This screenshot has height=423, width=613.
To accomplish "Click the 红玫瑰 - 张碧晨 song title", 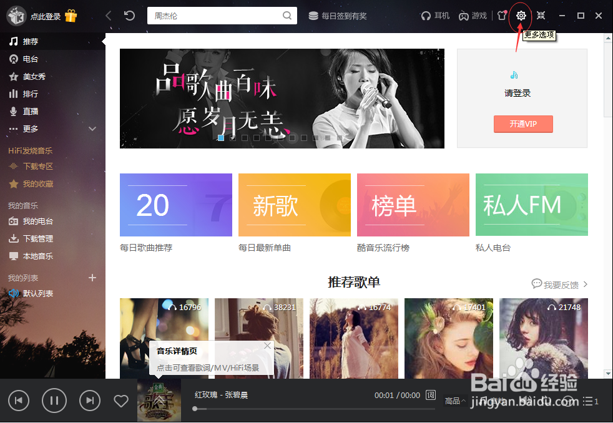I will click(x=221, y=395).
